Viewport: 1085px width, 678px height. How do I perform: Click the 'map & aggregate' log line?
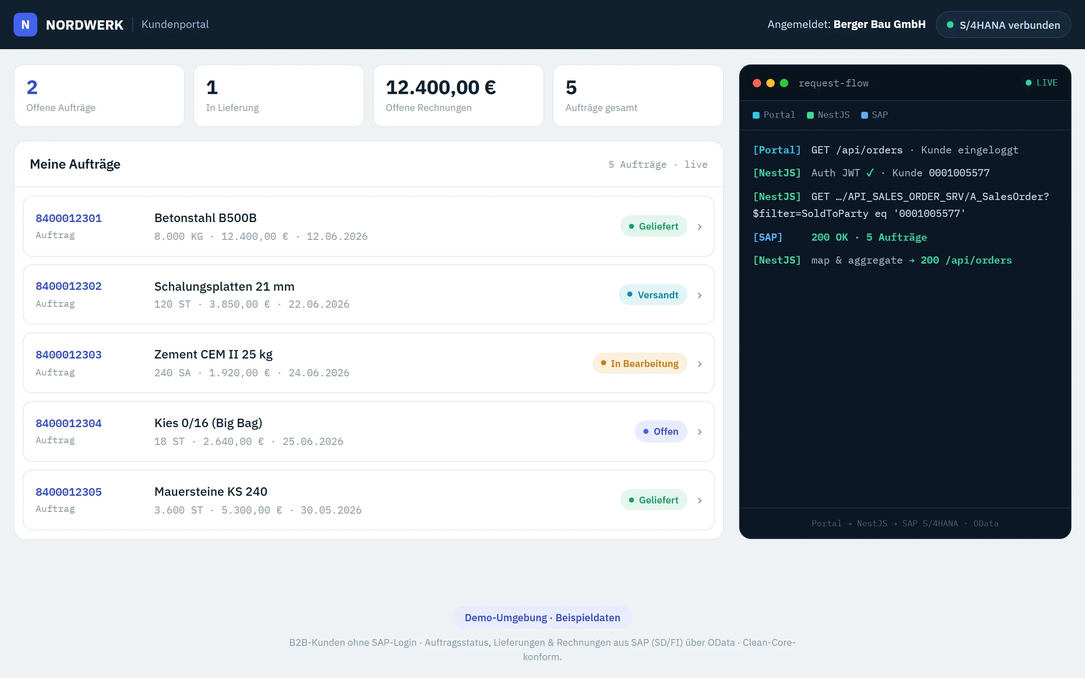882,261
